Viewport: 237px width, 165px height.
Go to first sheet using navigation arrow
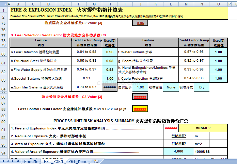coord(2,162)
